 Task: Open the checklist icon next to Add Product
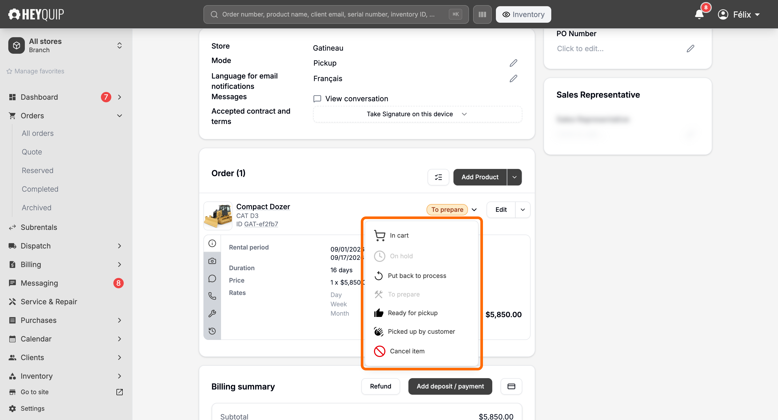438,177
